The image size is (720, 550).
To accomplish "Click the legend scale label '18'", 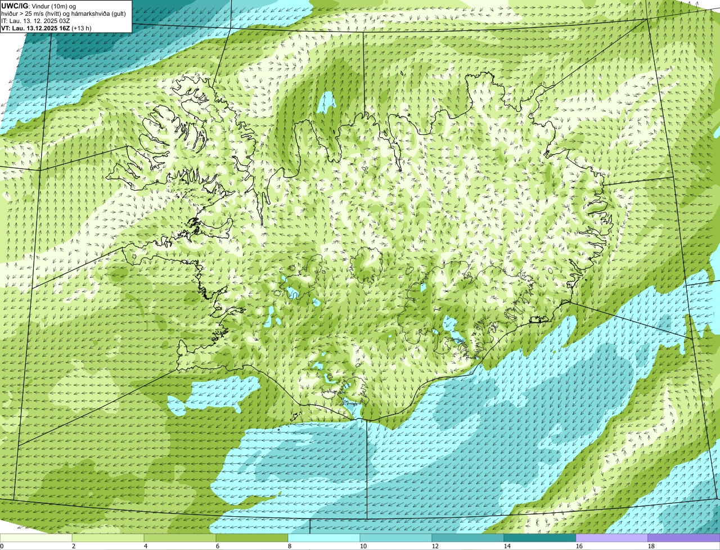I will (651, 546).
